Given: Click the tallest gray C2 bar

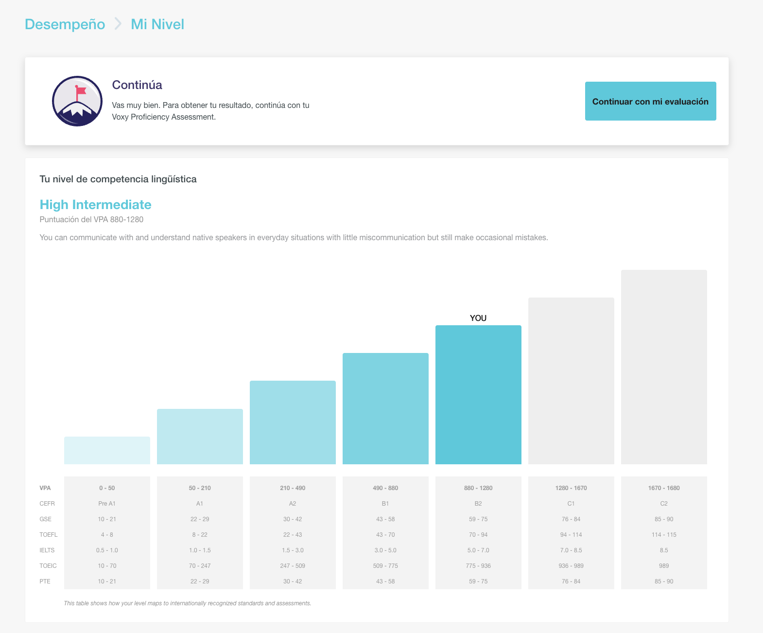Looking at the screenshot, I should 664,367.
